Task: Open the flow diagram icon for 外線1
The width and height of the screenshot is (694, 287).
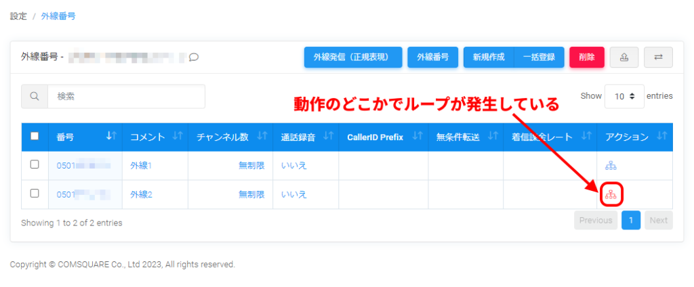Action: click(611, 166)
